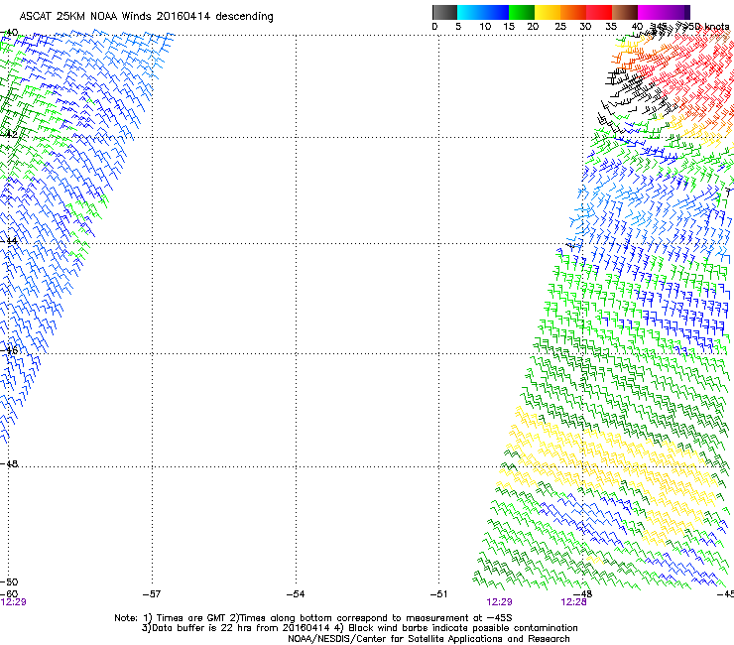Click the -42 latitude axis label

coord(9,134)
